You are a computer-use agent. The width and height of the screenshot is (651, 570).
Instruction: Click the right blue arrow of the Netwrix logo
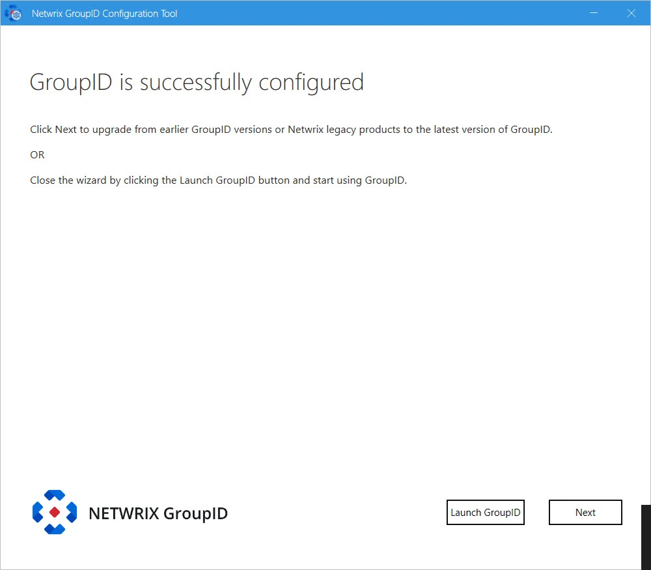(72, 512)
